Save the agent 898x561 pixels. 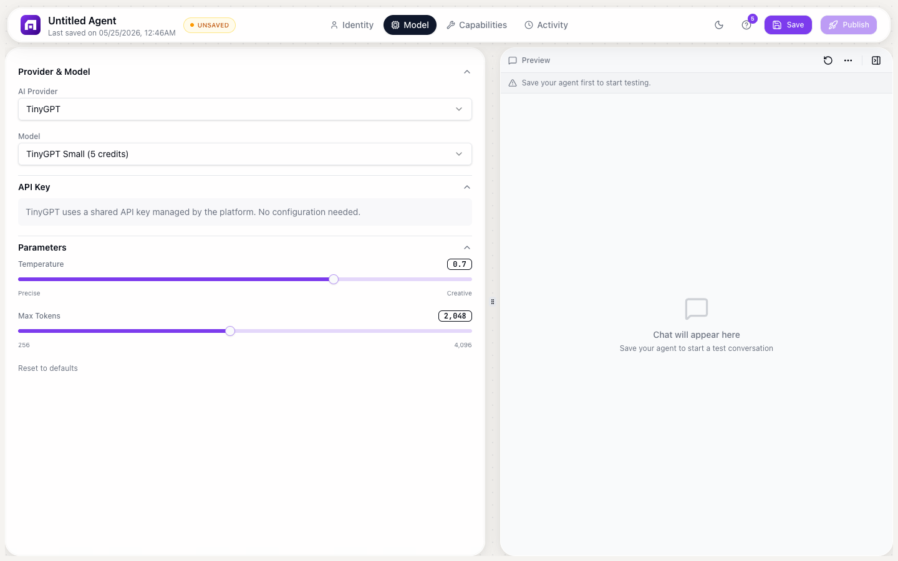tap(788, 25)
